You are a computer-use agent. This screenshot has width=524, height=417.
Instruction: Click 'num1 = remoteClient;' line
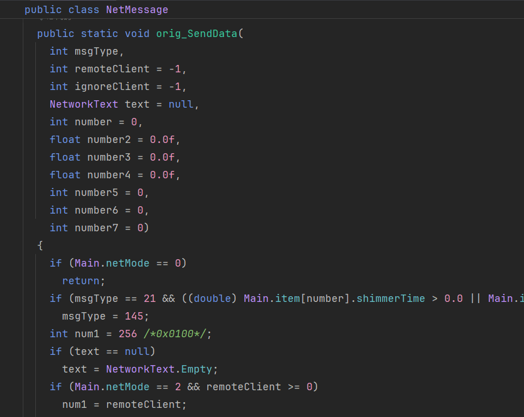click(x=124, y=404)
